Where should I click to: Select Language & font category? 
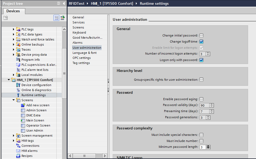[85, 53]
